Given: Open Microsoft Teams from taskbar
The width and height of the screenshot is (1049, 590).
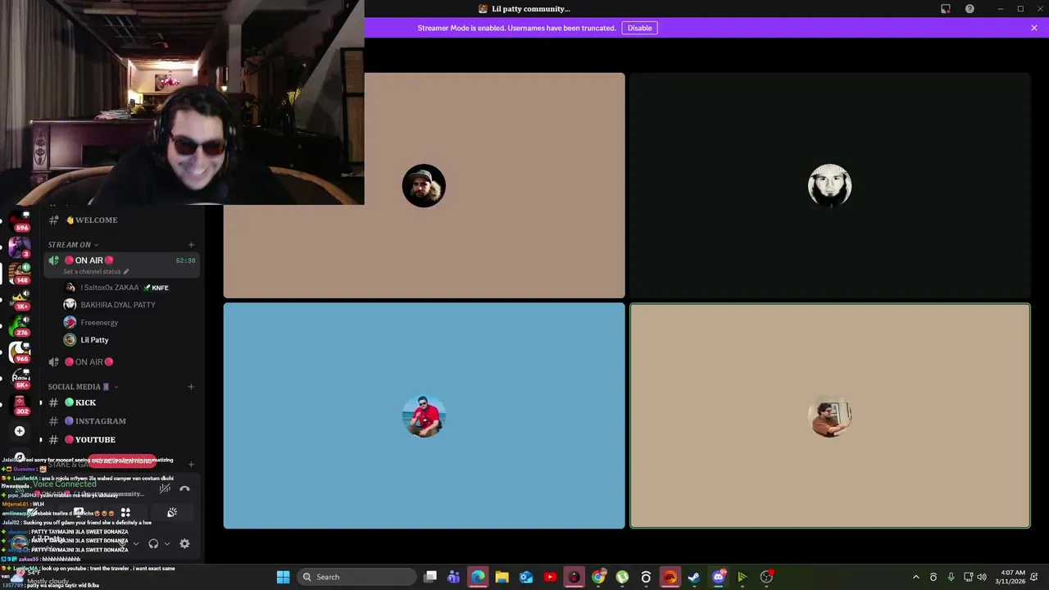Looking at the screenshot, I should 454,577.
